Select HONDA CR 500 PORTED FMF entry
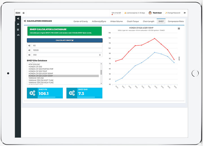 [x=63, y=69]
